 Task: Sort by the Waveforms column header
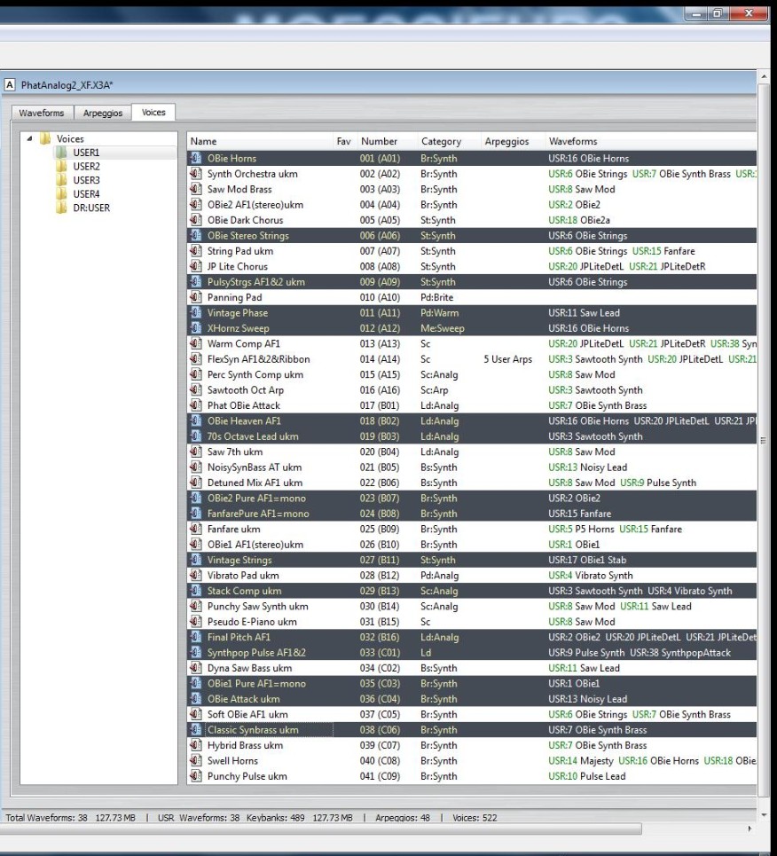(x=651, y=141)
